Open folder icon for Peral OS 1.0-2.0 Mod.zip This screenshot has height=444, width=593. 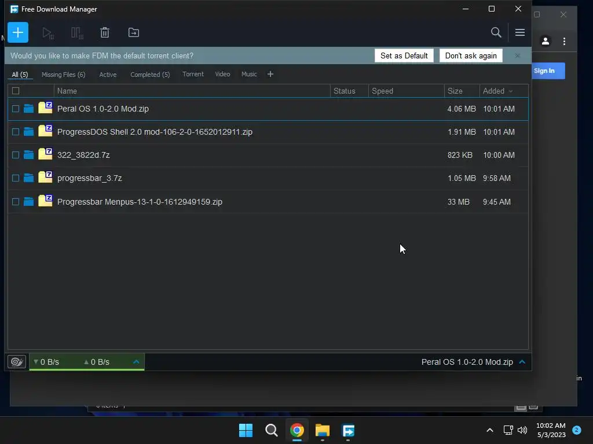[29, 109]
